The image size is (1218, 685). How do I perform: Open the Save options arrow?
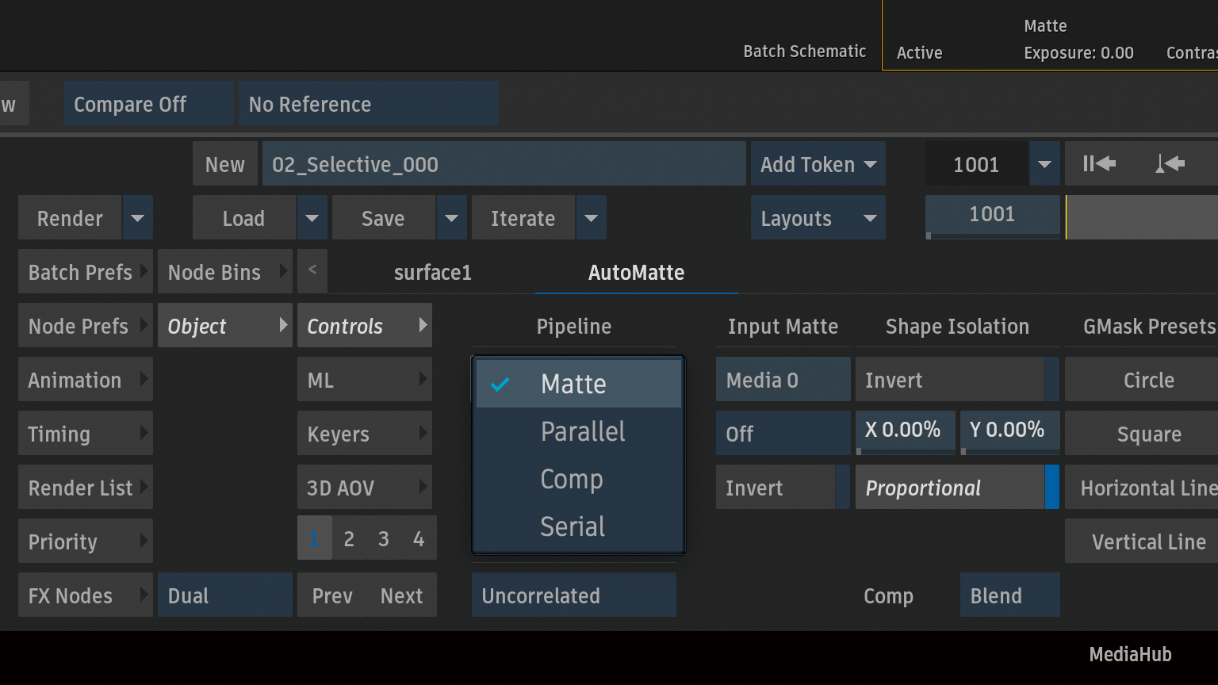(451, 218)
